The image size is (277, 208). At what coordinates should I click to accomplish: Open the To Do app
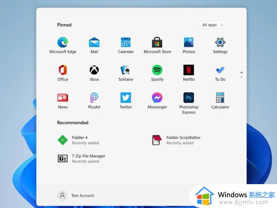(x=220, y=73)
